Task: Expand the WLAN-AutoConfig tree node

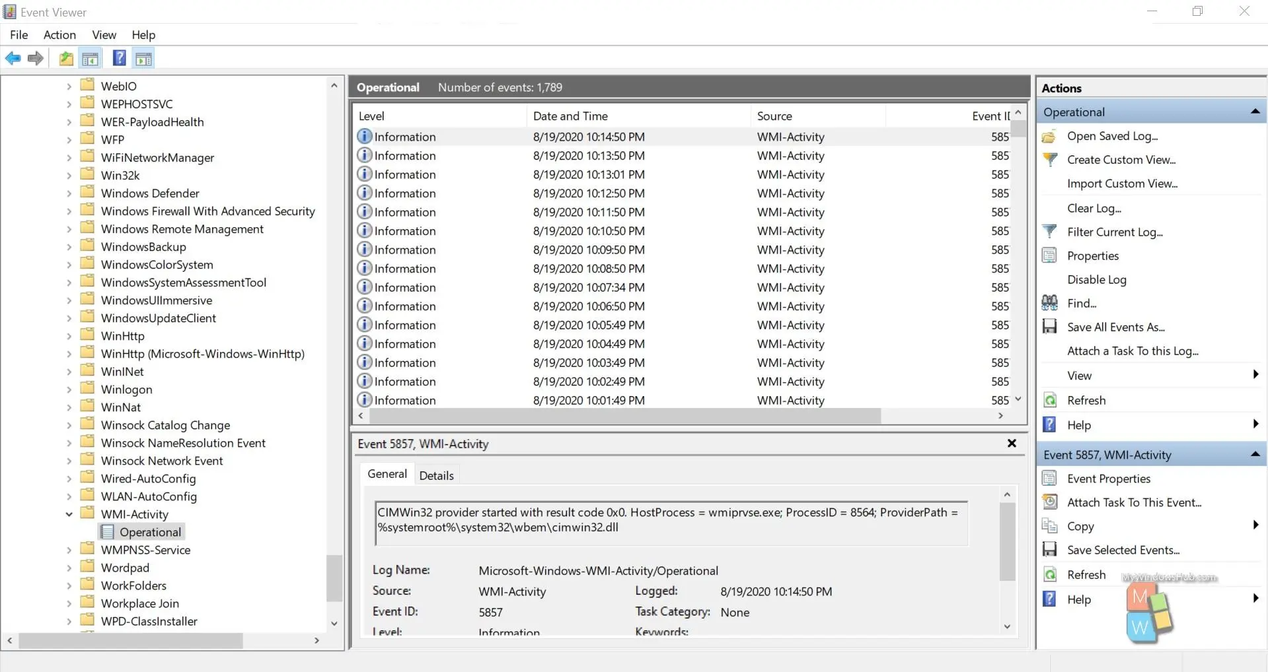Action: point(69,496)
